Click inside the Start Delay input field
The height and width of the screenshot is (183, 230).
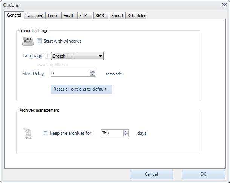(x=71, y=73)
